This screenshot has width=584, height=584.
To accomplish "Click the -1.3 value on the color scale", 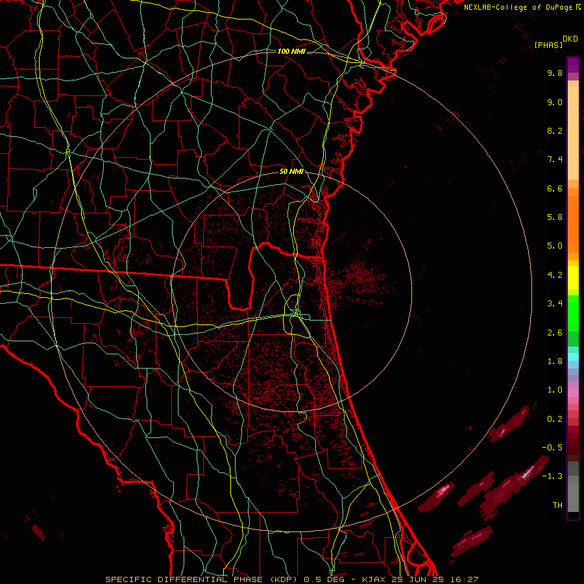I will click(552, 476).
